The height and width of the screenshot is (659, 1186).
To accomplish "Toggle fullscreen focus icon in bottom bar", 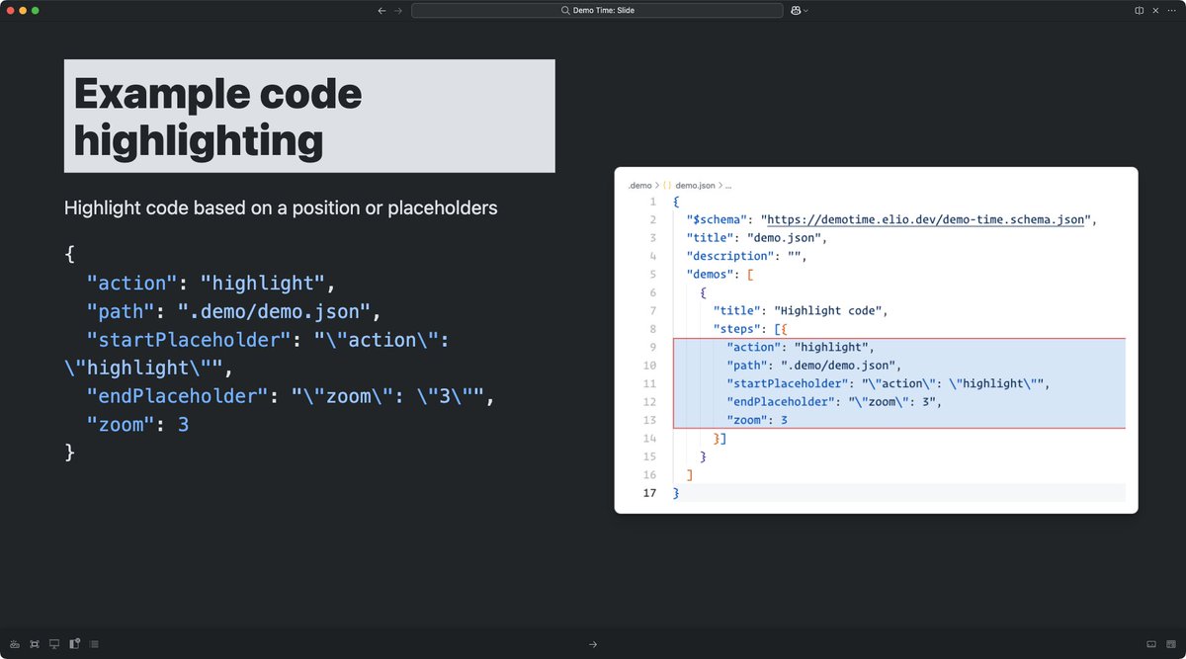I will click(35, 644).
